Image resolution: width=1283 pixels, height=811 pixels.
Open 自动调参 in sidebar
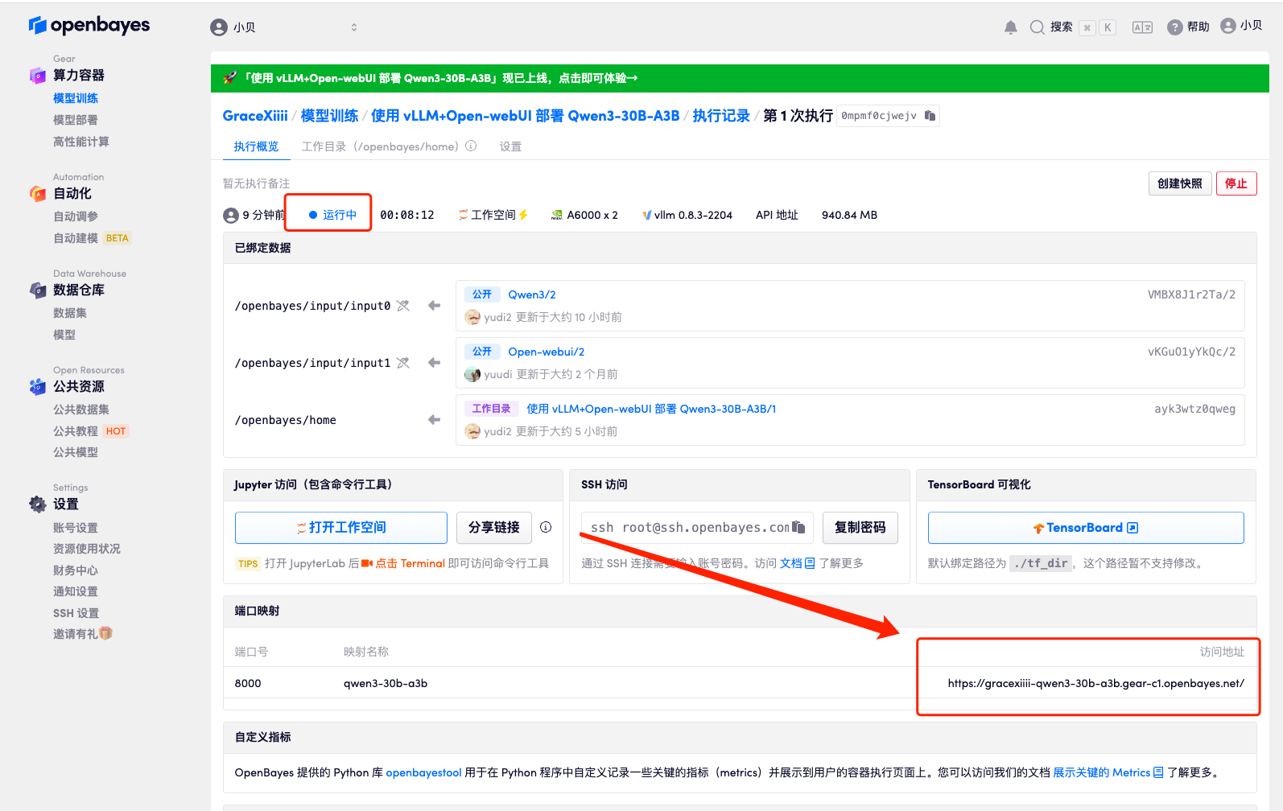[x=76, y=216]
